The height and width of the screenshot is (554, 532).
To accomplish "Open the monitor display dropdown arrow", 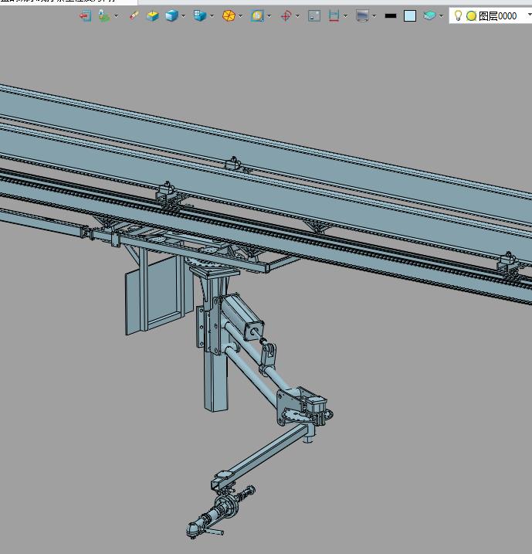I will (x=374, y=16).
